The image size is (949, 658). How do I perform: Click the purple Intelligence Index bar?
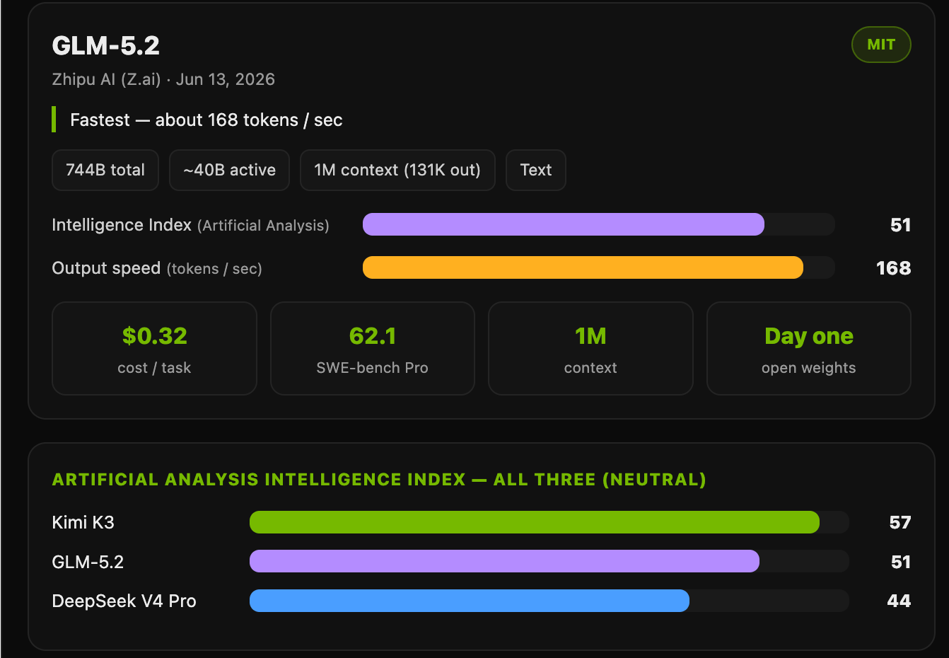pos(564,224)
